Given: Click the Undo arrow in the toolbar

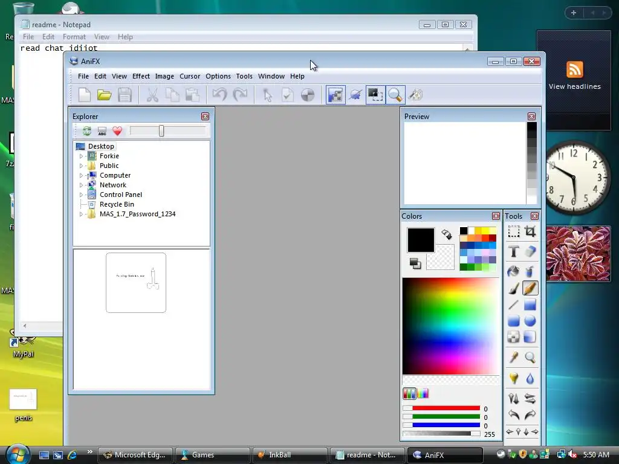Looking at the screenshot, I should point(219,95).
